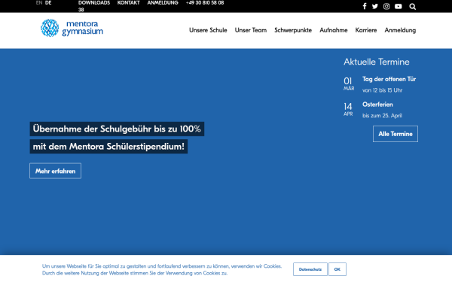Open the Unsere Schule menu

pos(208,30)
